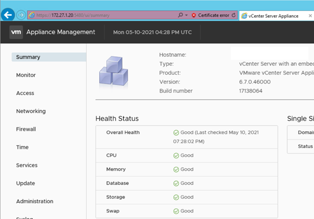Go to Networking in the sidebar
The width and height of the screenshot is (314, 219).
point(31,111)
